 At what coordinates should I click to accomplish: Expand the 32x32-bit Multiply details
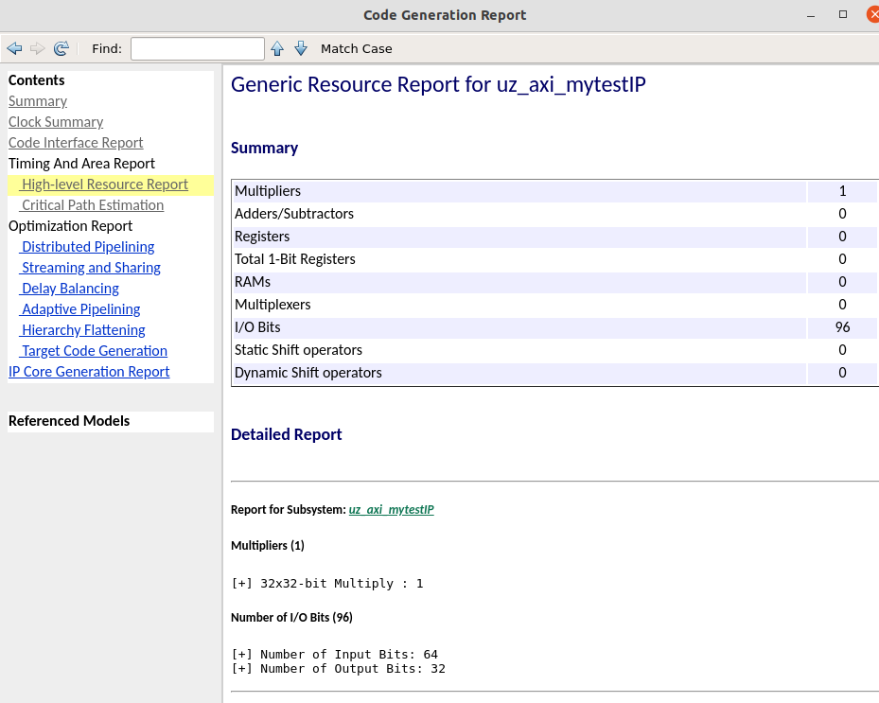point(241,584)
